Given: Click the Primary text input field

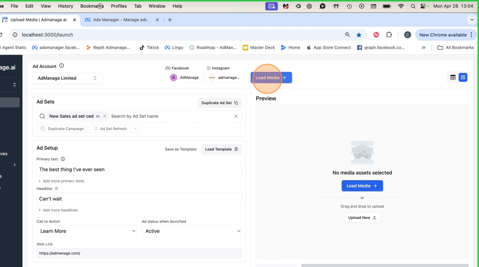Looking at the screenshot, I should 139,169.
